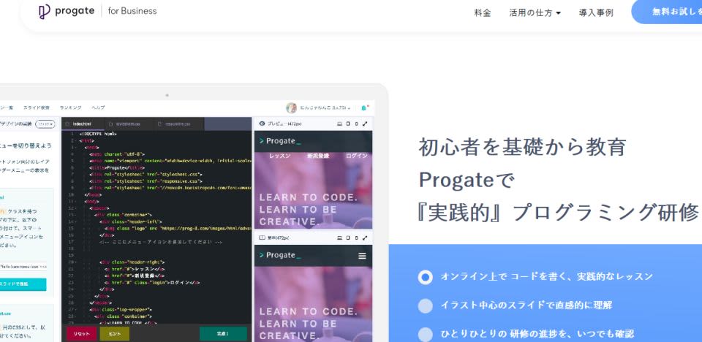Click the eye icon beside プレビュー

(x=262, y=123)
